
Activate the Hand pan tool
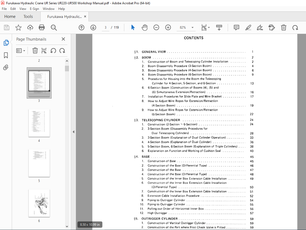pyautogui.click(x=145, y=28)
